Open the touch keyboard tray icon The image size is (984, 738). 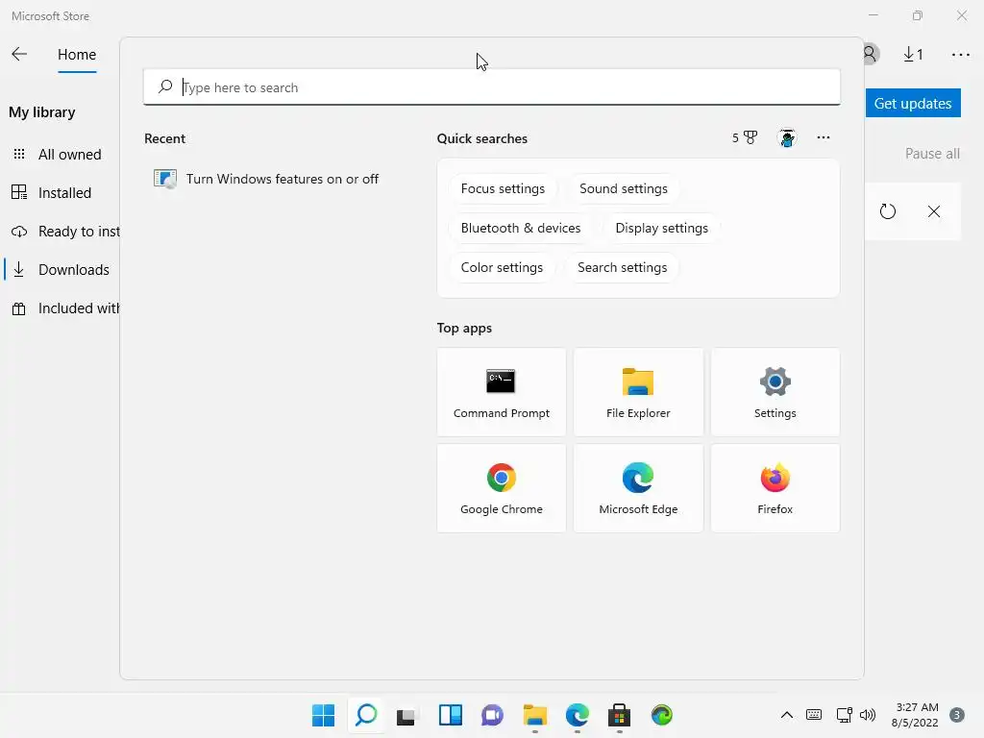[814, 715]
